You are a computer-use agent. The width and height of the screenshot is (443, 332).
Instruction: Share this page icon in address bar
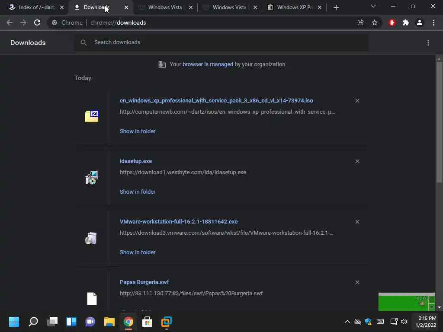click(x=360, y=22)
